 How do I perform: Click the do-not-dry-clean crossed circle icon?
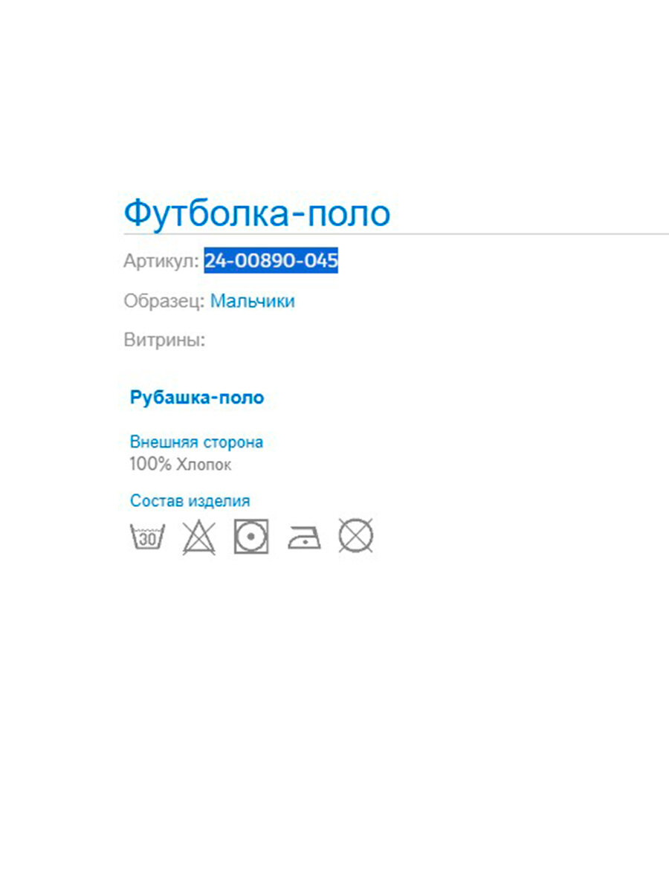(x=356, y=536)
